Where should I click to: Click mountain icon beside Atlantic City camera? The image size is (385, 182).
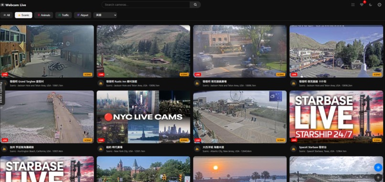coord(197,149)
